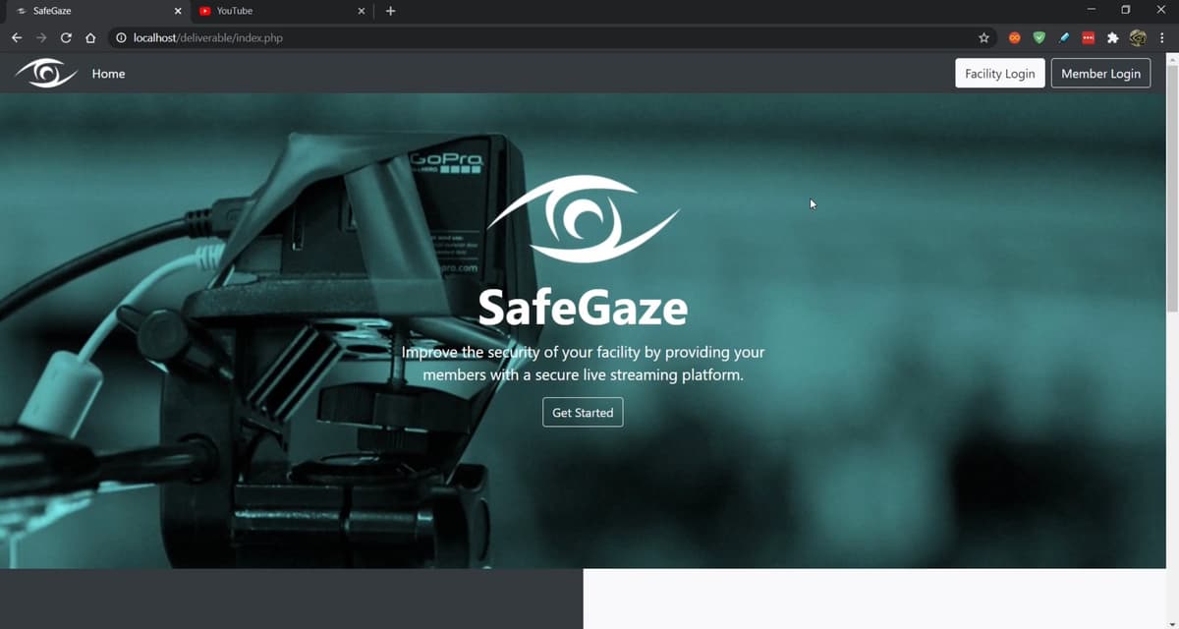Close the YouTube tab

click(362, 12)
